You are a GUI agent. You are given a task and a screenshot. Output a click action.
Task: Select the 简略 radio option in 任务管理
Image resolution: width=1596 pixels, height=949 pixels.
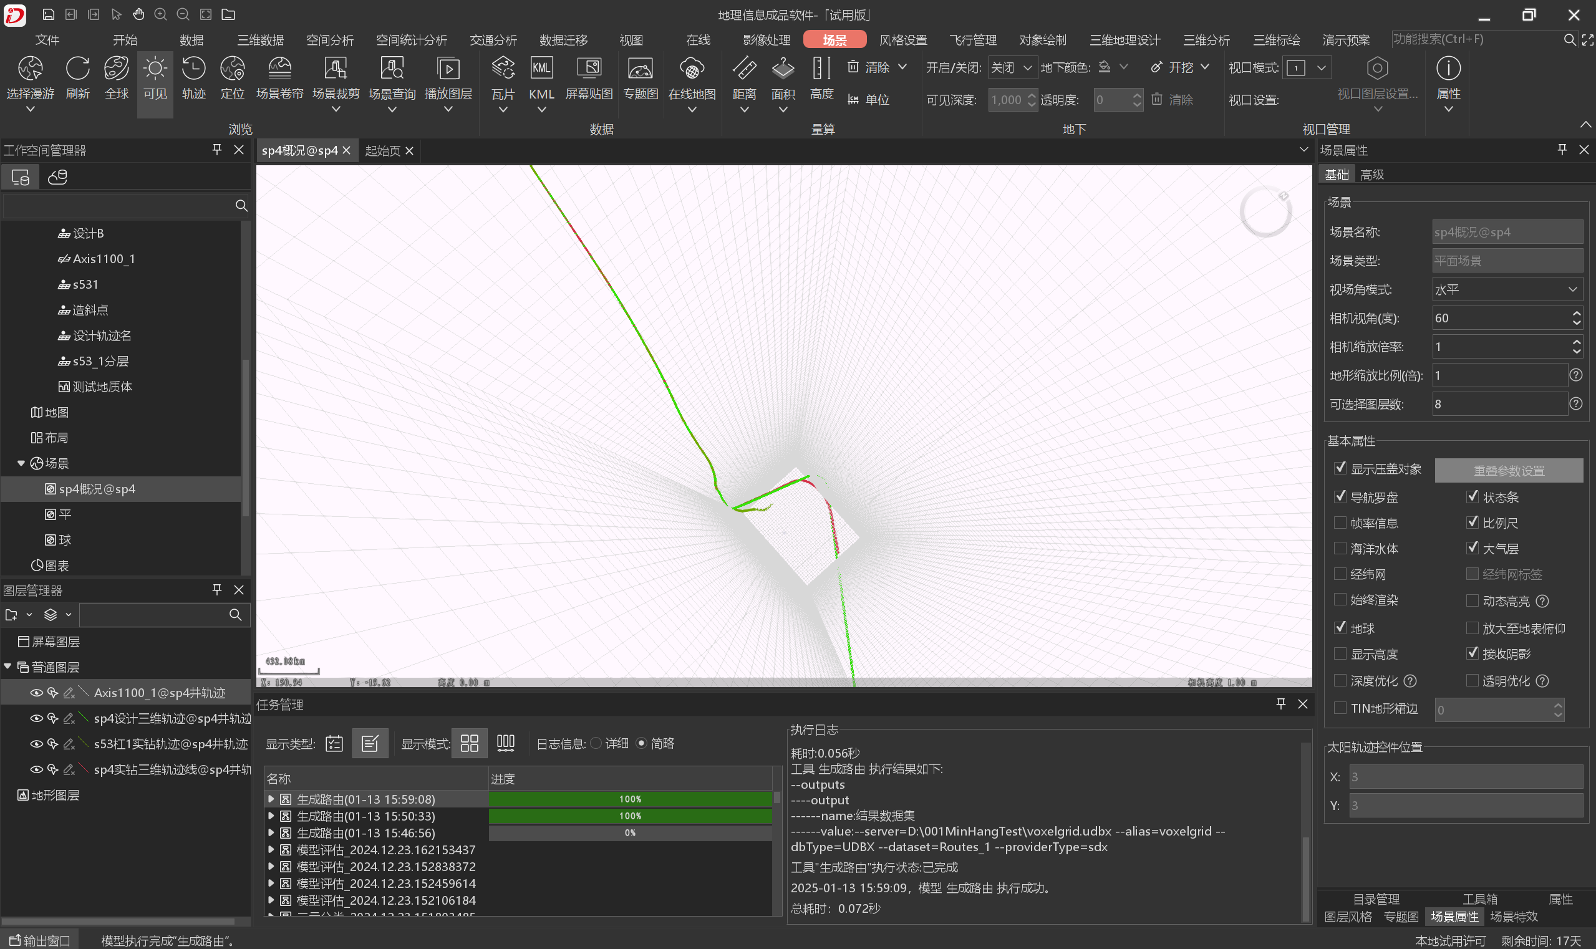coord(643,743)
